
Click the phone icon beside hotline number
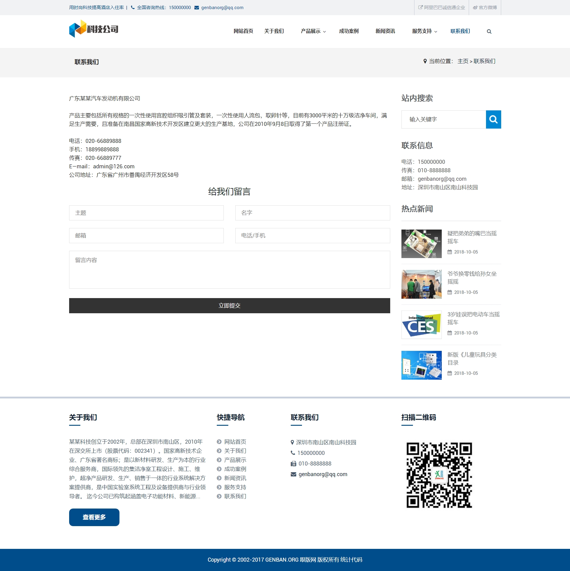133,8
